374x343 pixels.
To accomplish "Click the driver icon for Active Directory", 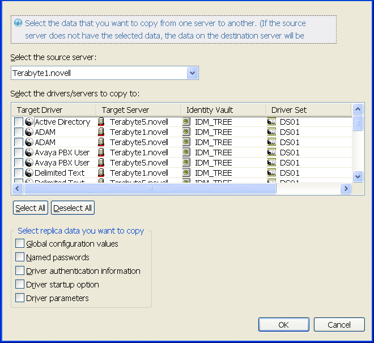I will tap(29, 122).
